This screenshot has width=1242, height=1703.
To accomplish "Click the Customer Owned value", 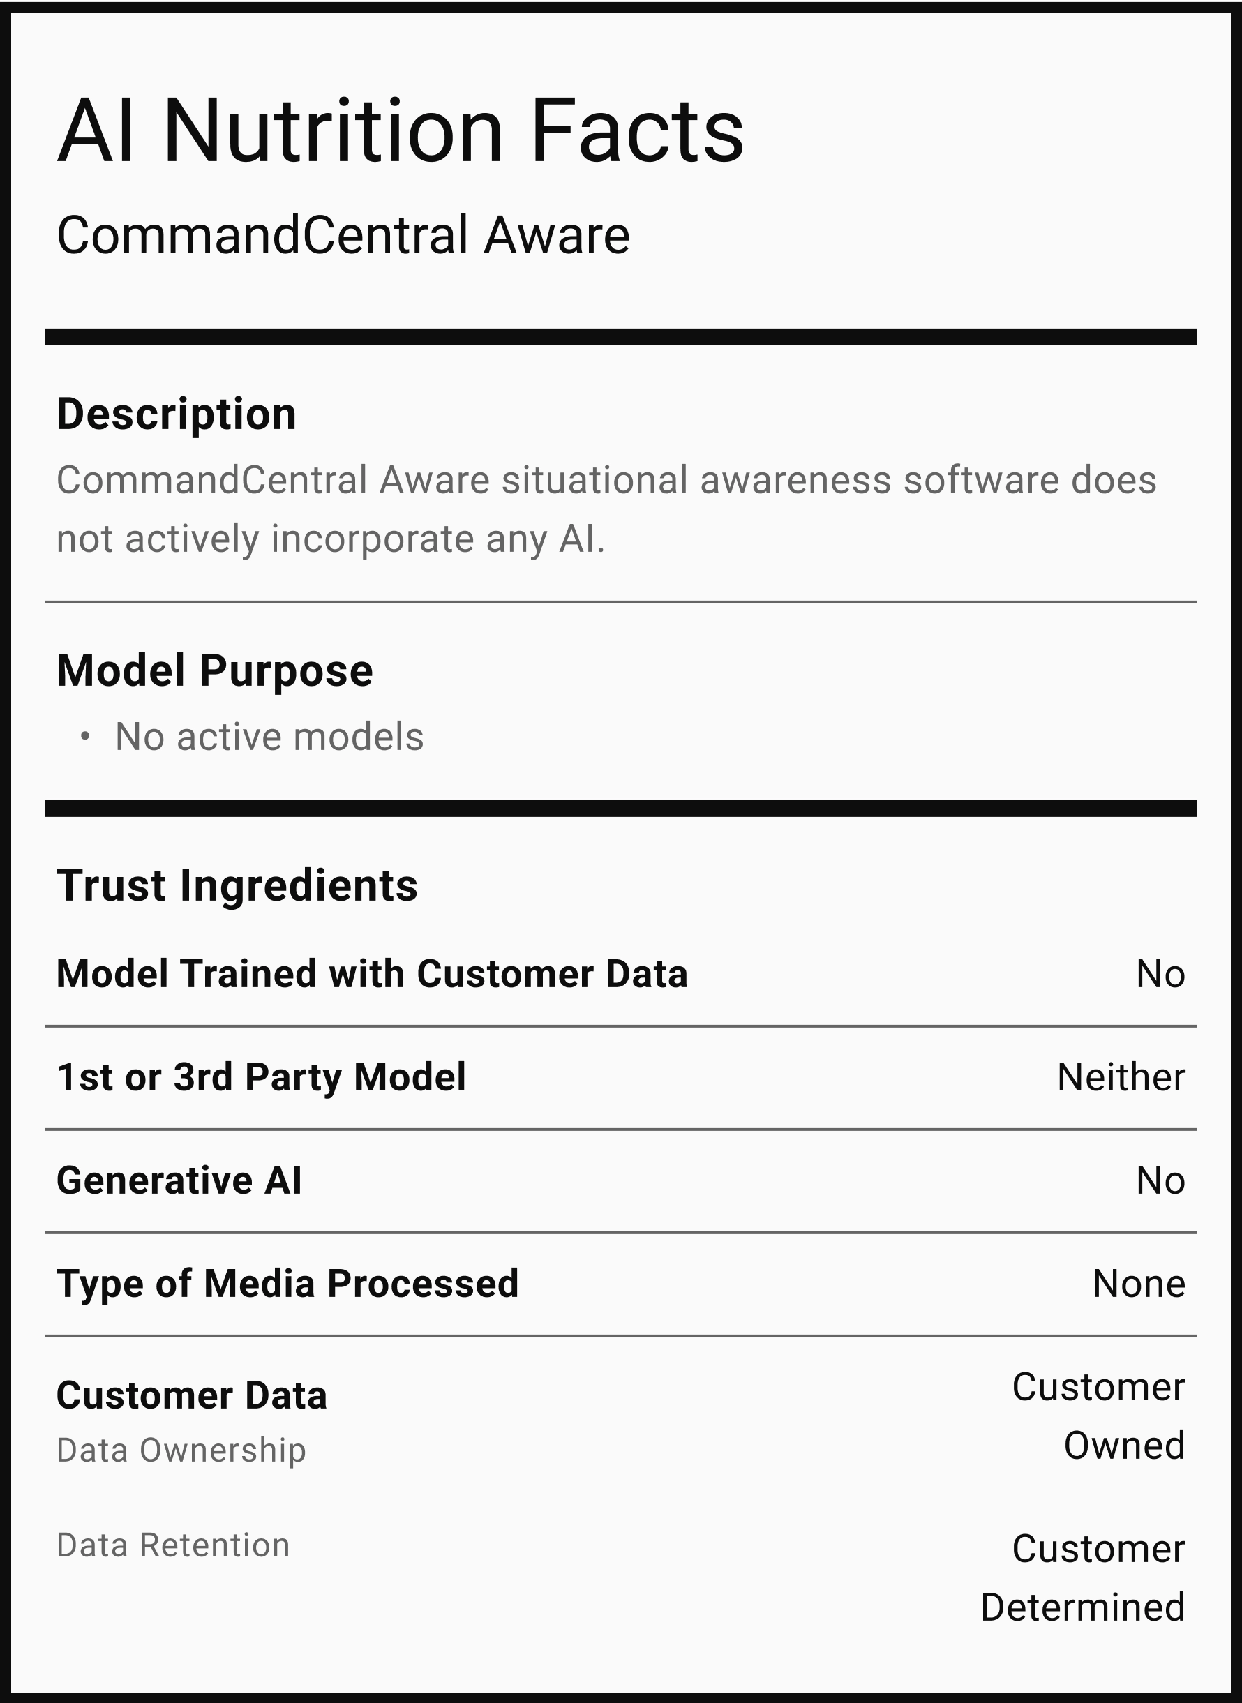I will coord(1098,1416).
